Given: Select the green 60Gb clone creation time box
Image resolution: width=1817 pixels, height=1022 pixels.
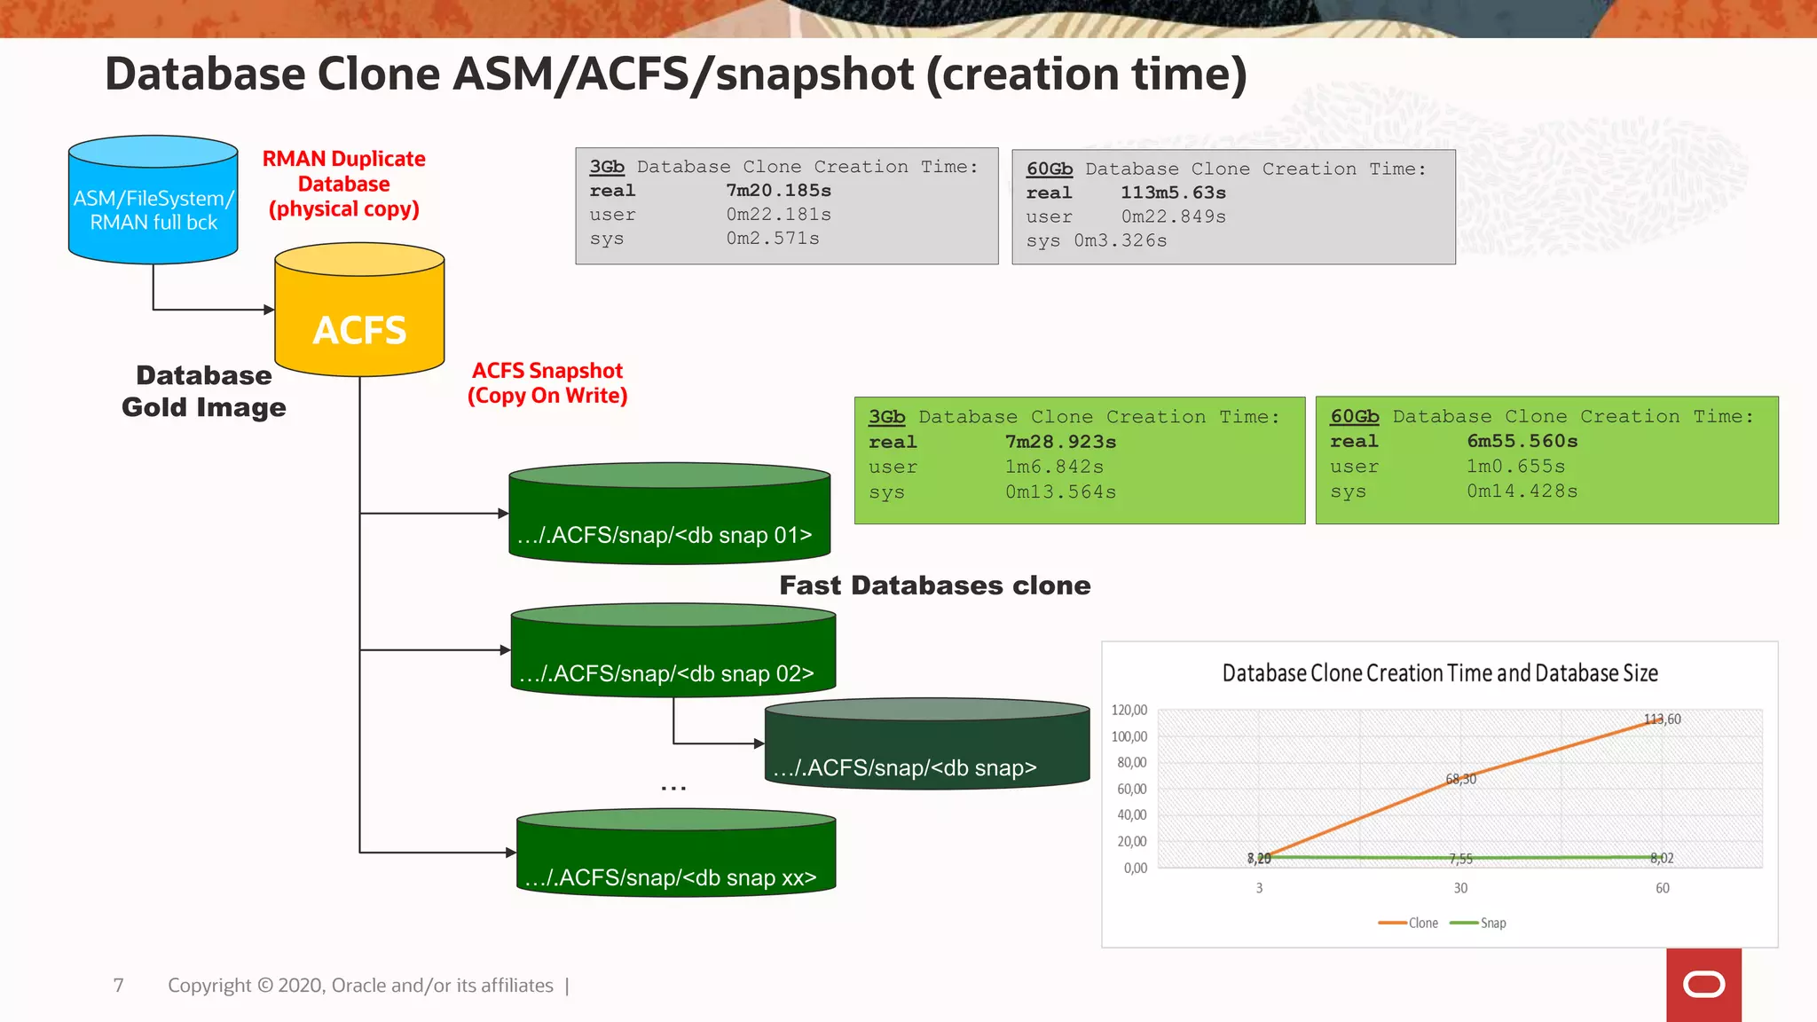Looking at the screenshot, I should (x=1547, y=460).
